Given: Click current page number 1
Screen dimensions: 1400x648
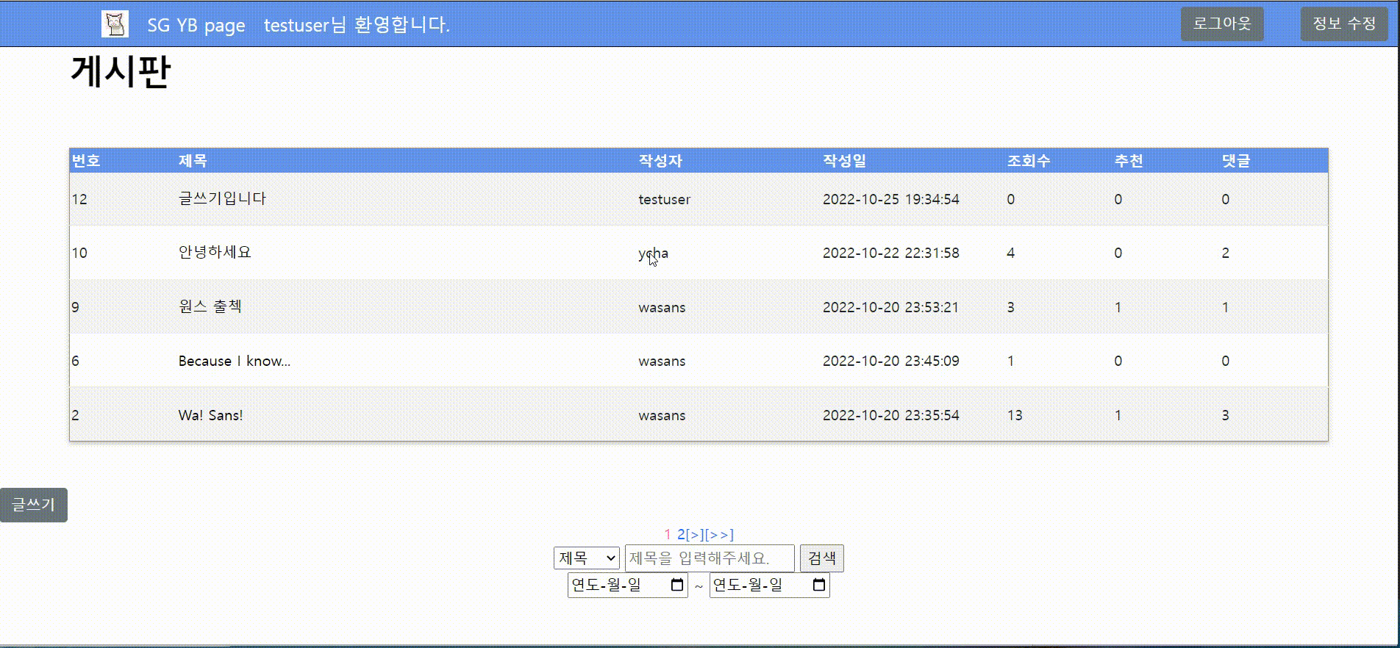Looking at the screenshot, I should tap(668, 534).
